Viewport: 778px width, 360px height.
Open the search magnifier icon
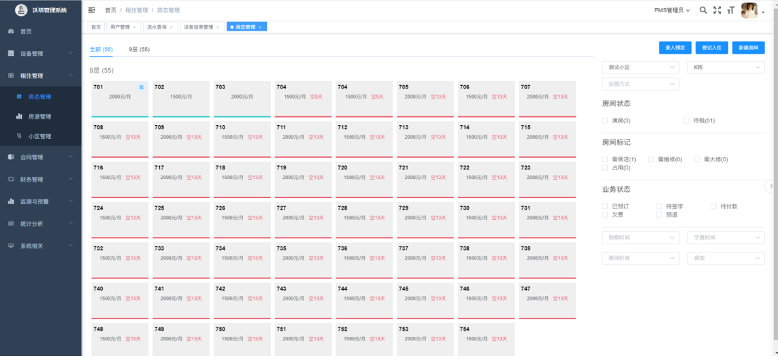(703, 10)
